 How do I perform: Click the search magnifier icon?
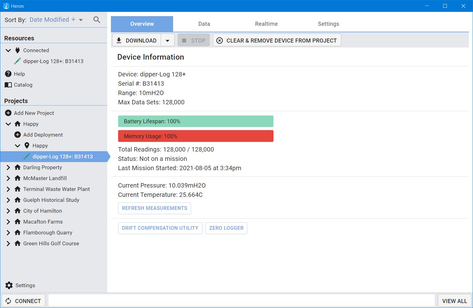click(x=97, y=20)
